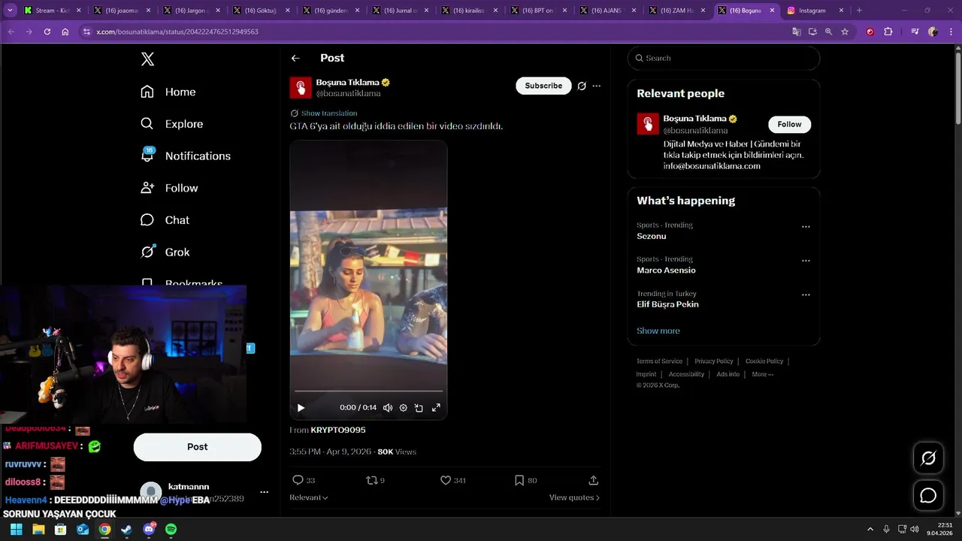
Task: Open the post's three-dot more menu
Action: [597, 86]
